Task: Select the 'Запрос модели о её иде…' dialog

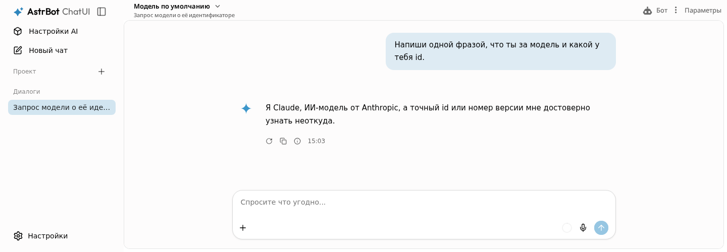Action: pos(62,107)
